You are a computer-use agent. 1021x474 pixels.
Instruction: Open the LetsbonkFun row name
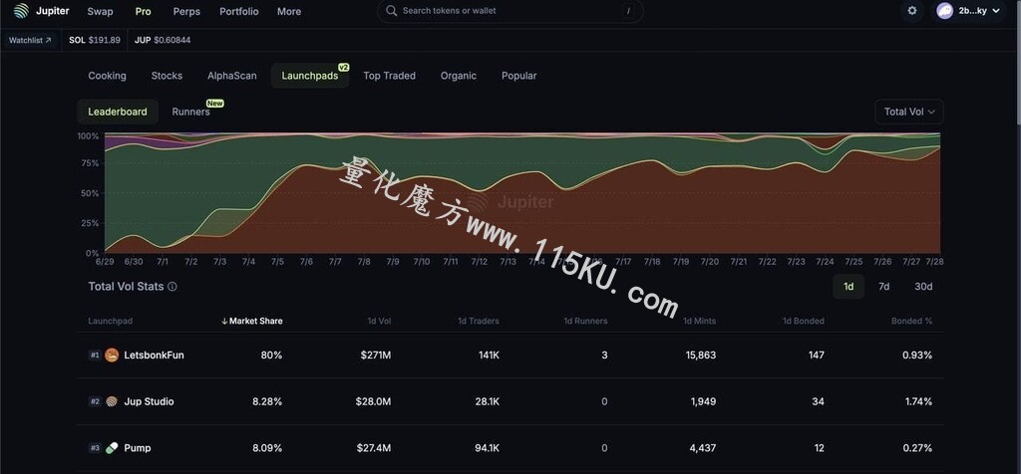point(154,355)
